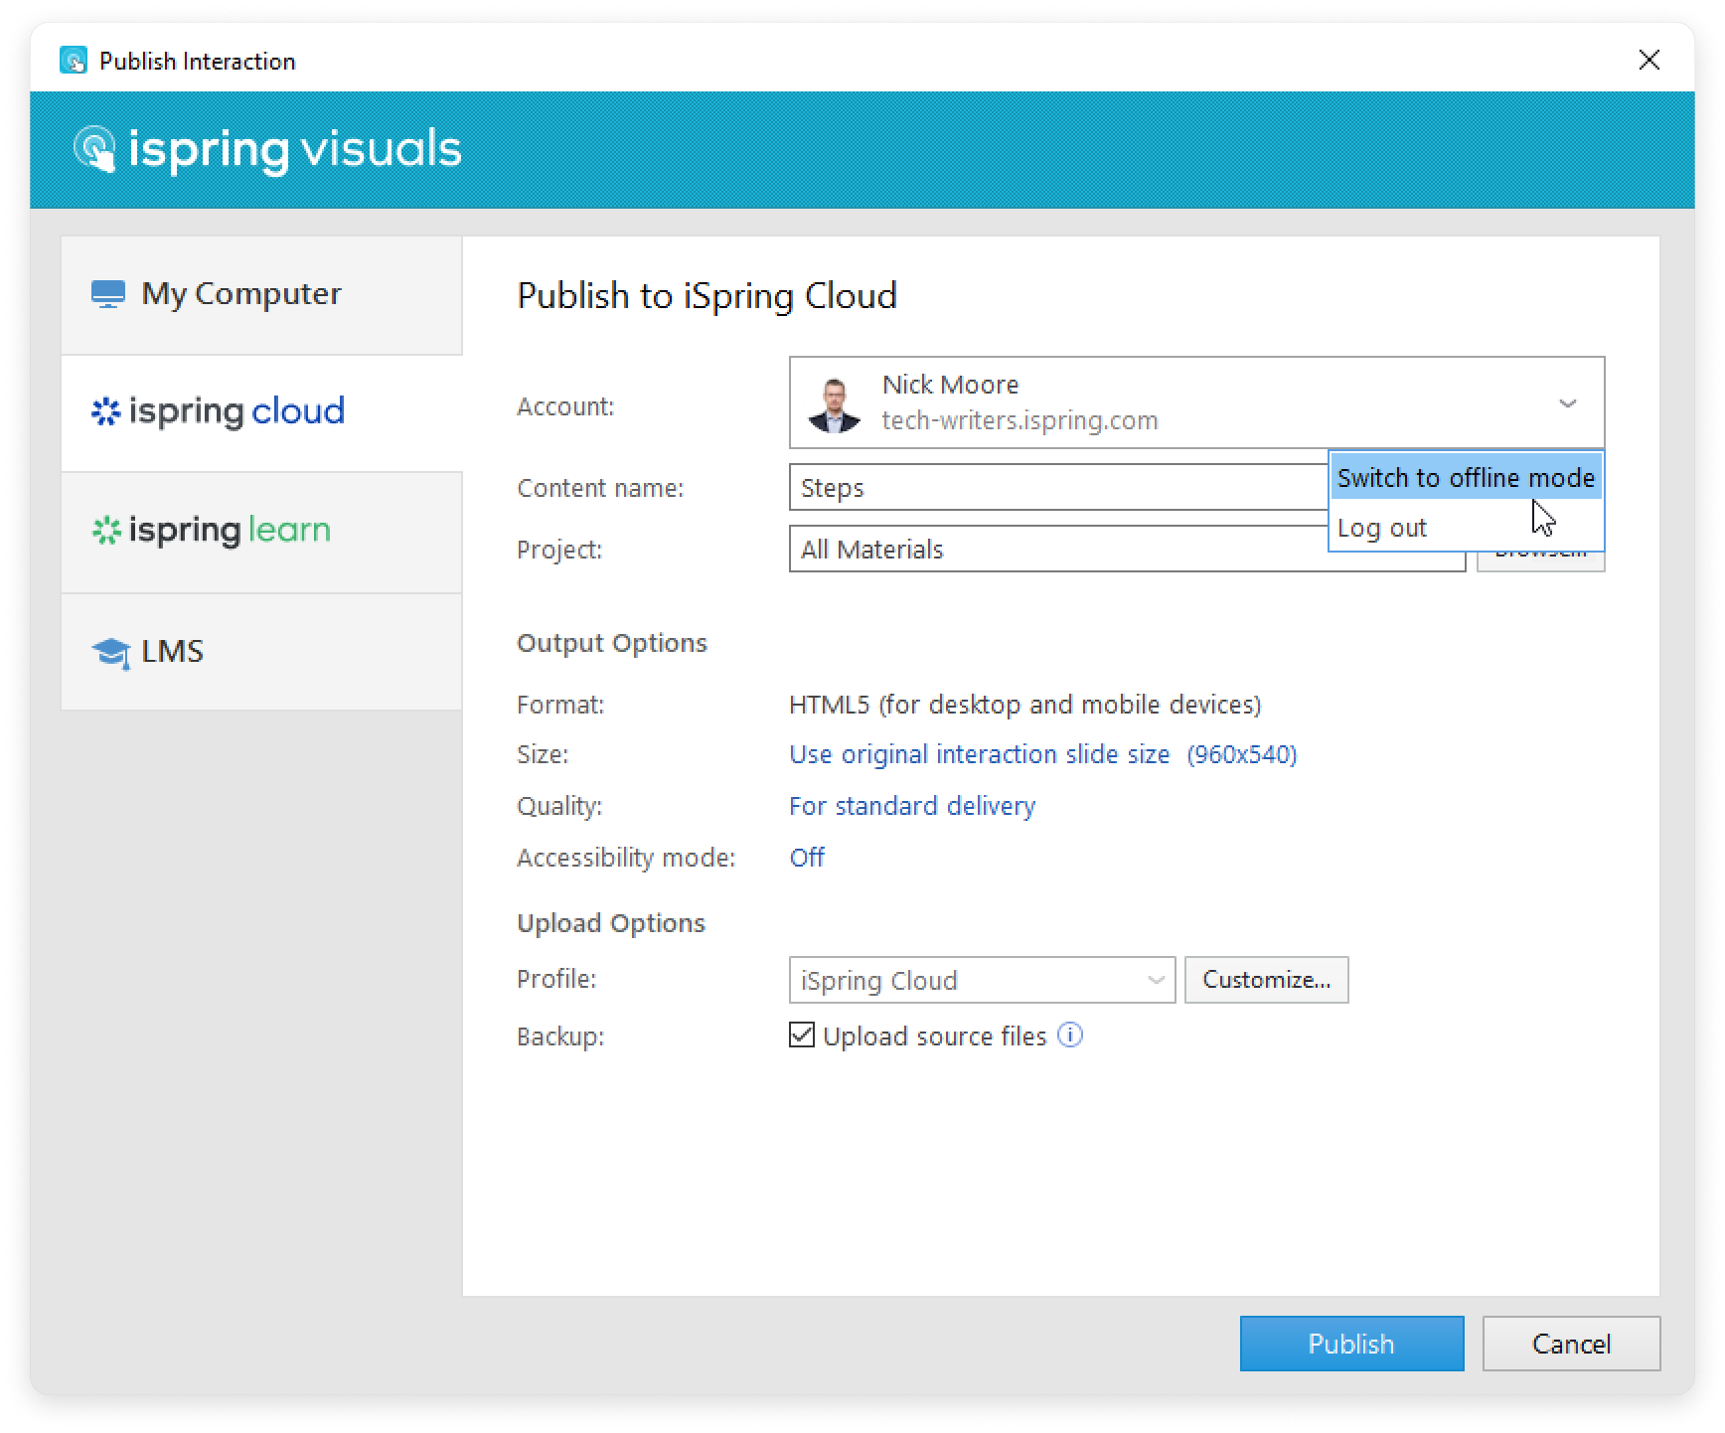Screen dimensions: 1725x1433
Task: Click the Output Options heading
Action: pos(612,643)
